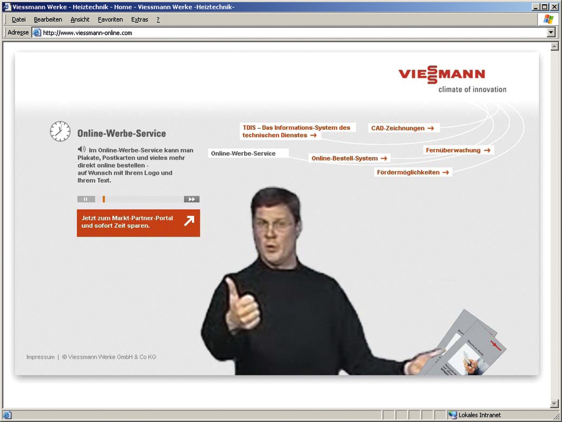Click the scrollbar up arrow

[555, 47]
